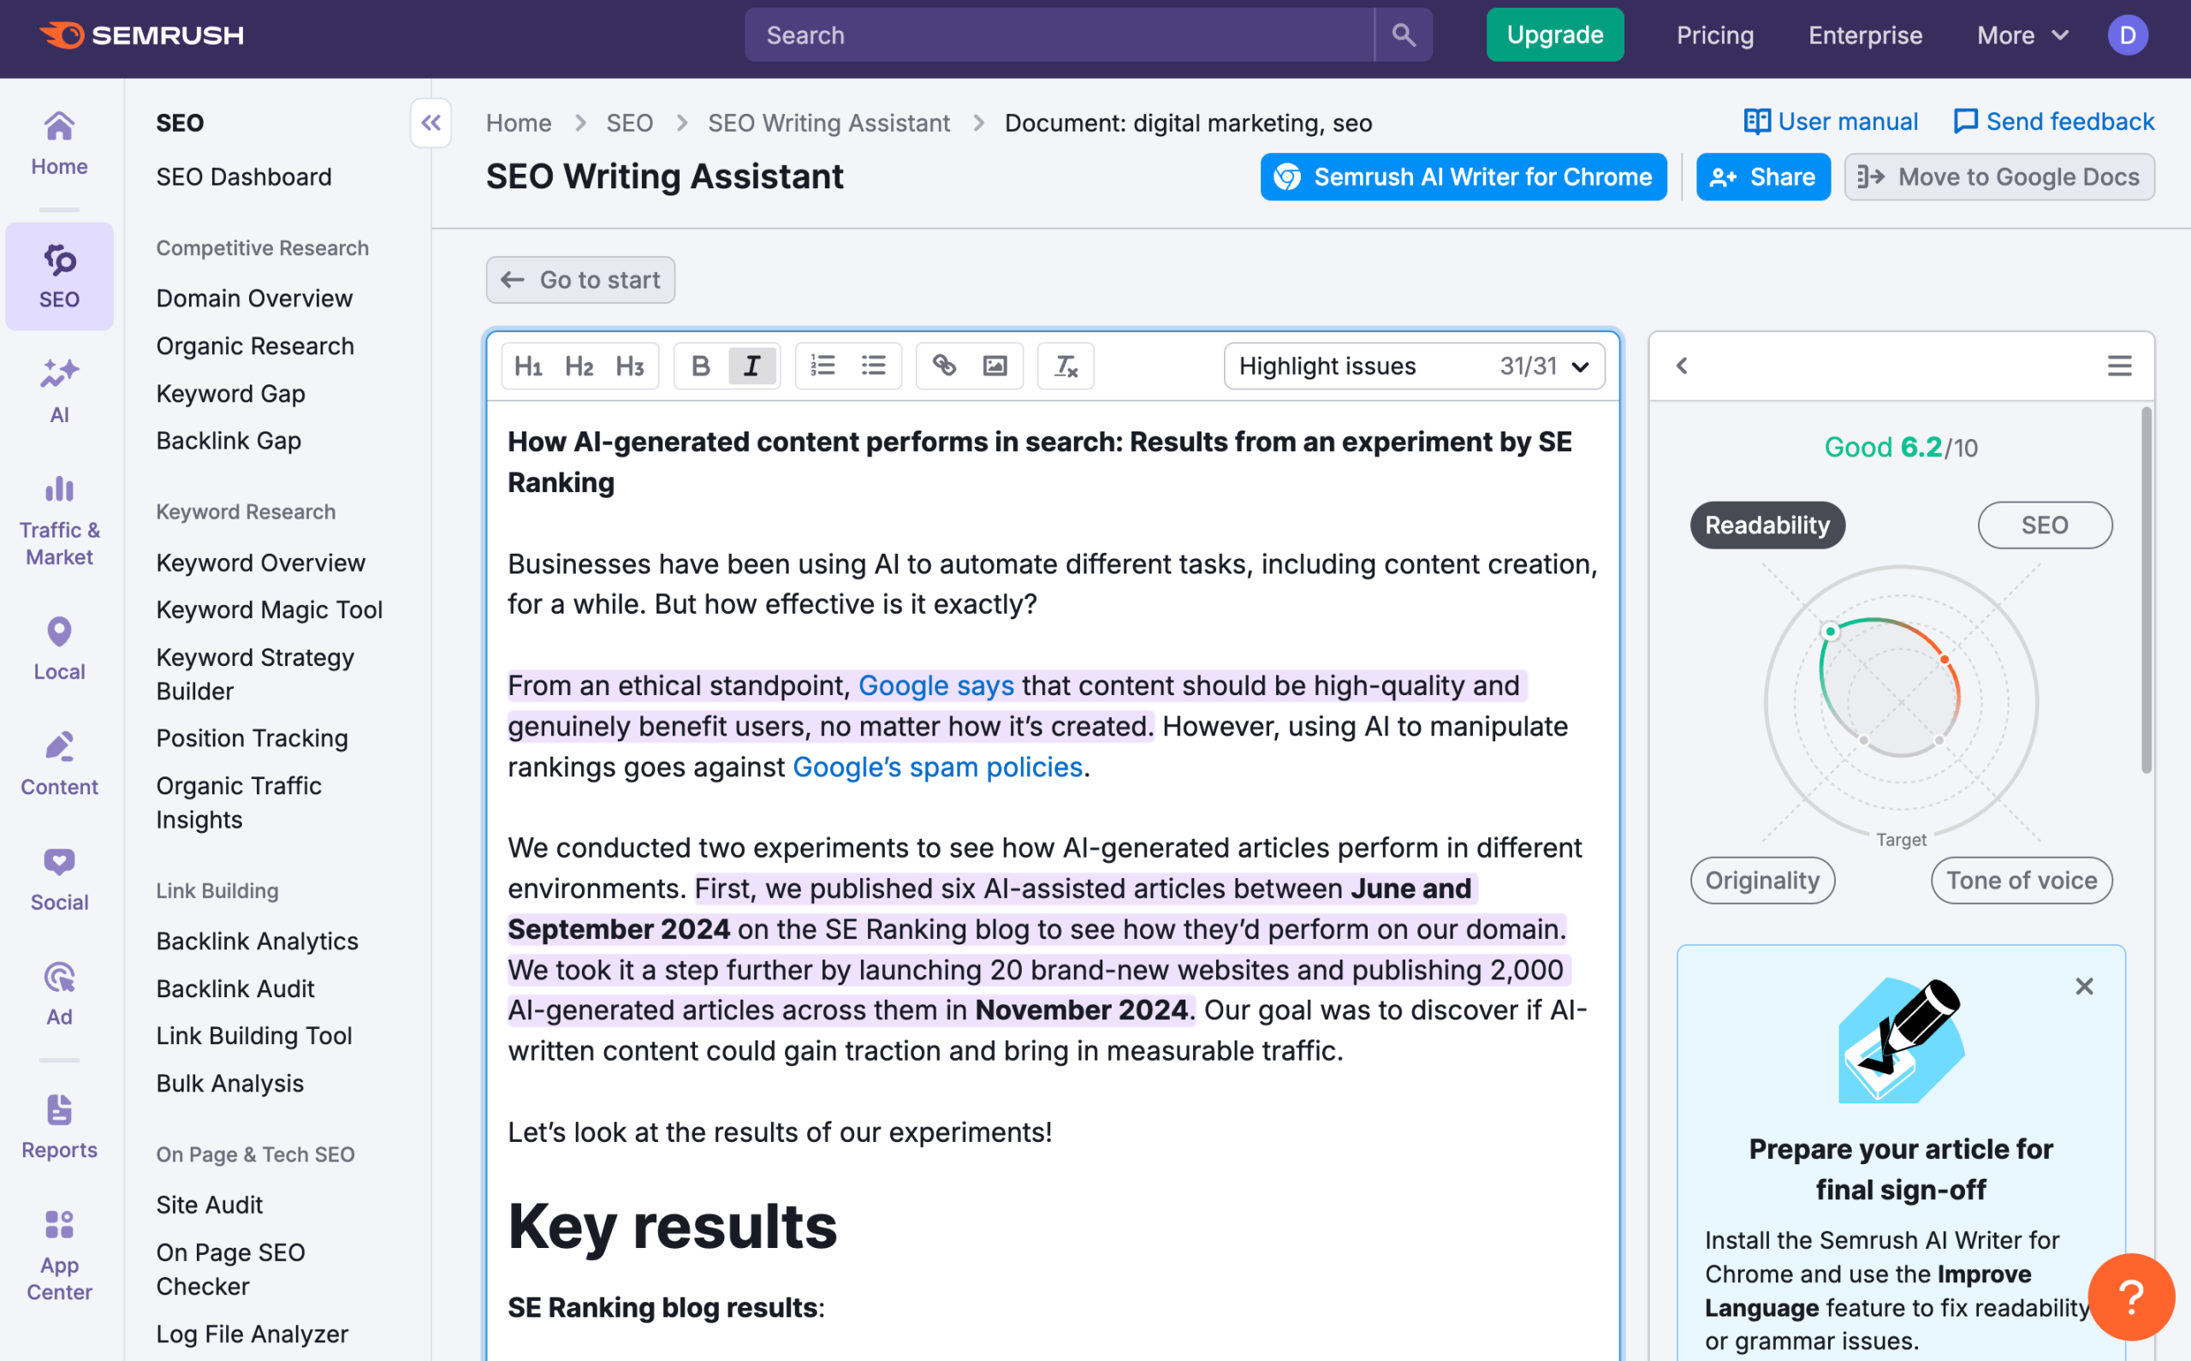Open the Highlight issues dropdown

1415,366
